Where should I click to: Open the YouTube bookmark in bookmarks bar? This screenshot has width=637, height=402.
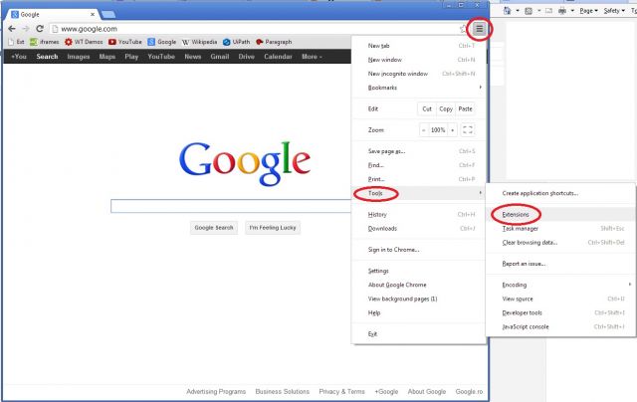124,43
